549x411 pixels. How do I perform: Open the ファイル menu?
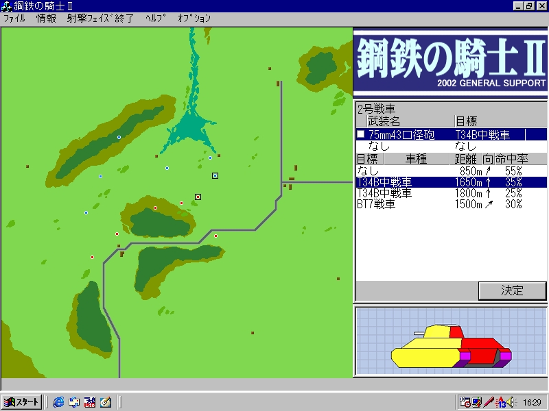[x=14, y=18]
